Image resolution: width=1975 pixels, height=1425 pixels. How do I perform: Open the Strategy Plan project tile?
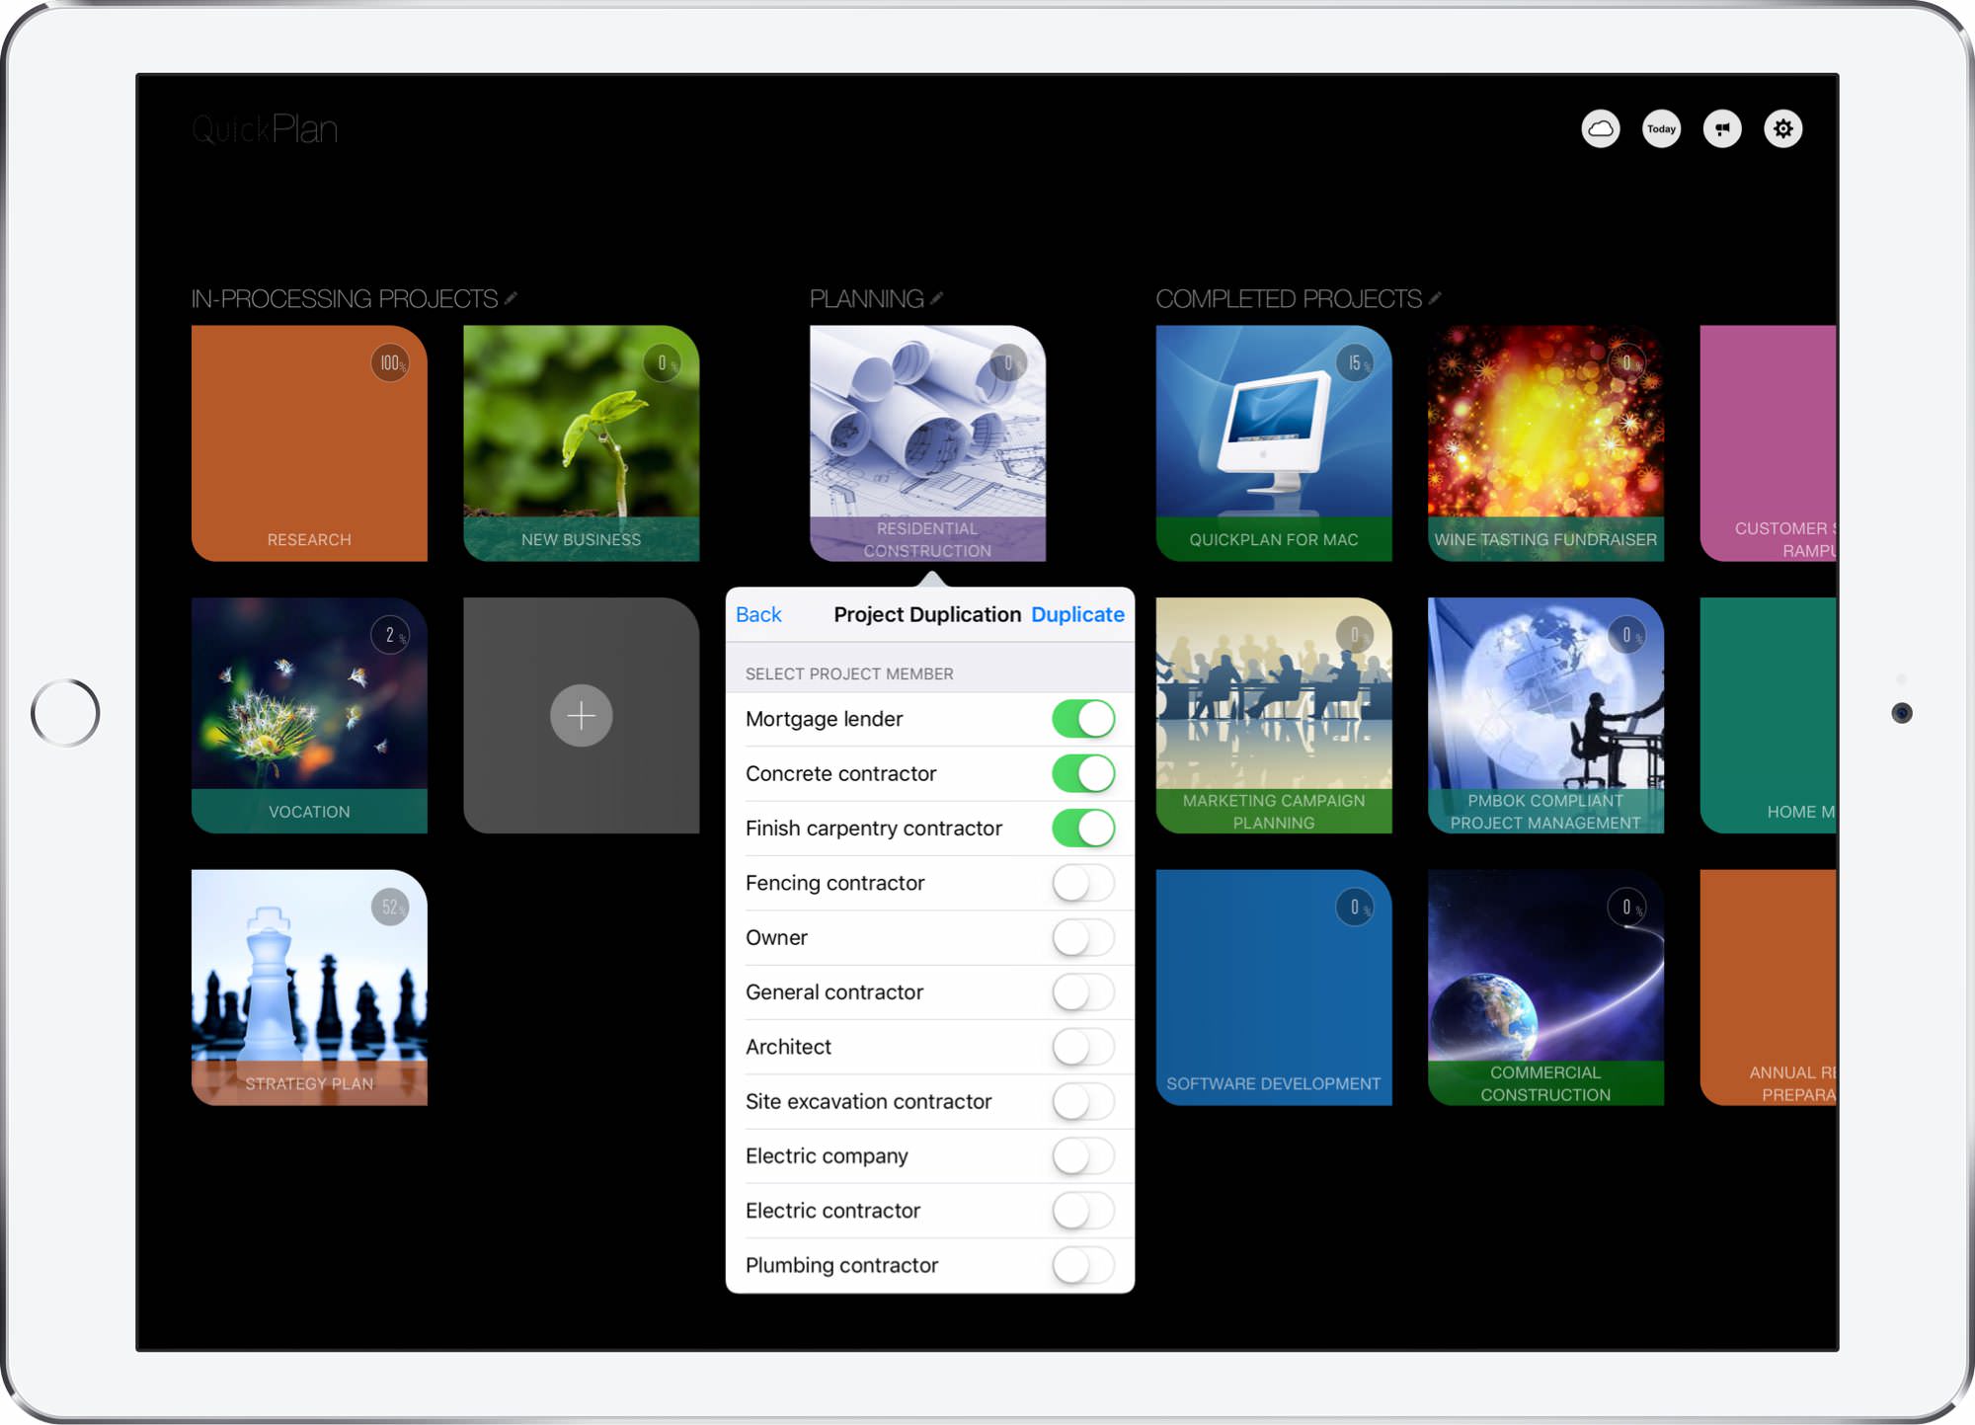tap(309, 987)
